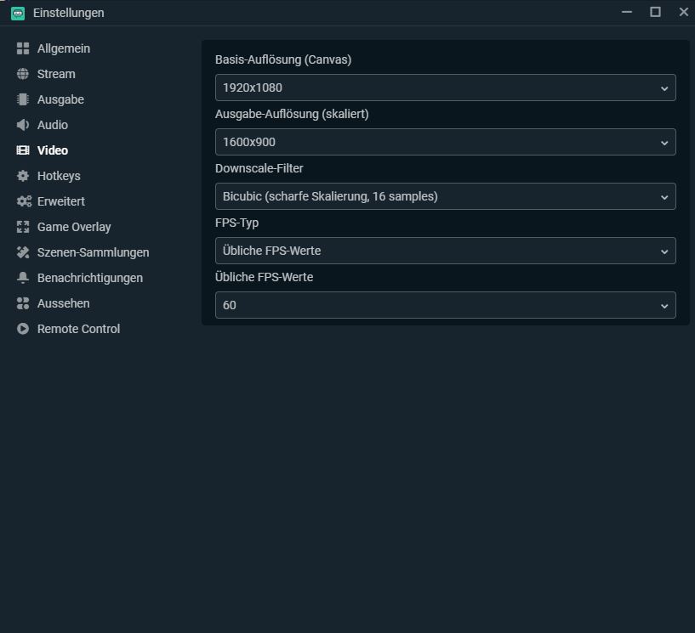Click the Streamlabs logo in title bar
The height and width of the screenshot is (633, 695).
[x=18, y=13]
